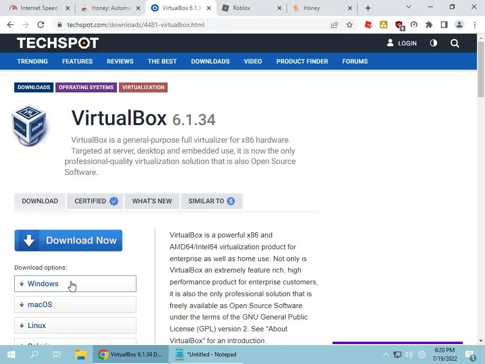485x364 pixels.
Task: Click the page vertical scrollbar thumb
Action: click(x=481, y=69)
